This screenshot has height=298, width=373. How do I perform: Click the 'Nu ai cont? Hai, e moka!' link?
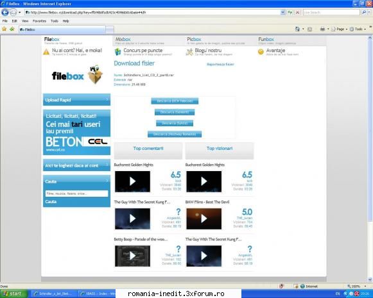[77, 51]
